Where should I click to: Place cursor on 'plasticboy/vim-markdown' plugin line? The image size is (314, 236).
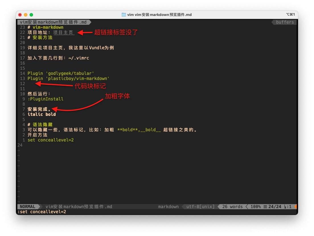(x=68, y=79)
